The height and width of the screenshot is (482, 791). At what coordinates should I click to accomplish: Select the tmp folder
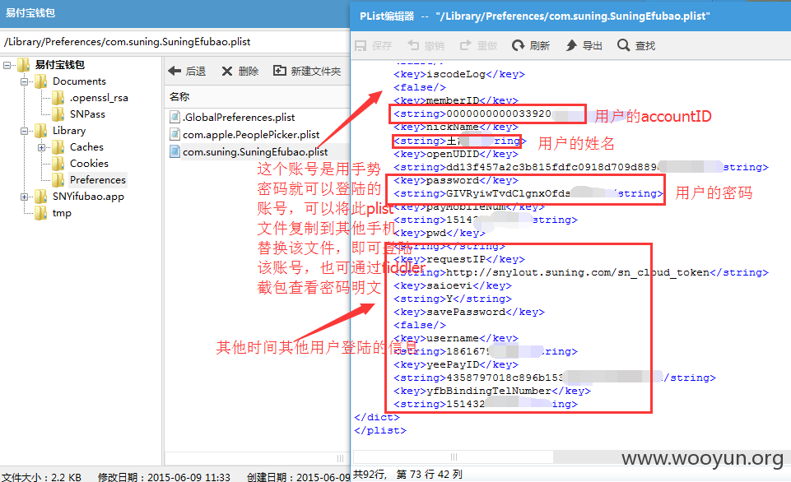62,213
